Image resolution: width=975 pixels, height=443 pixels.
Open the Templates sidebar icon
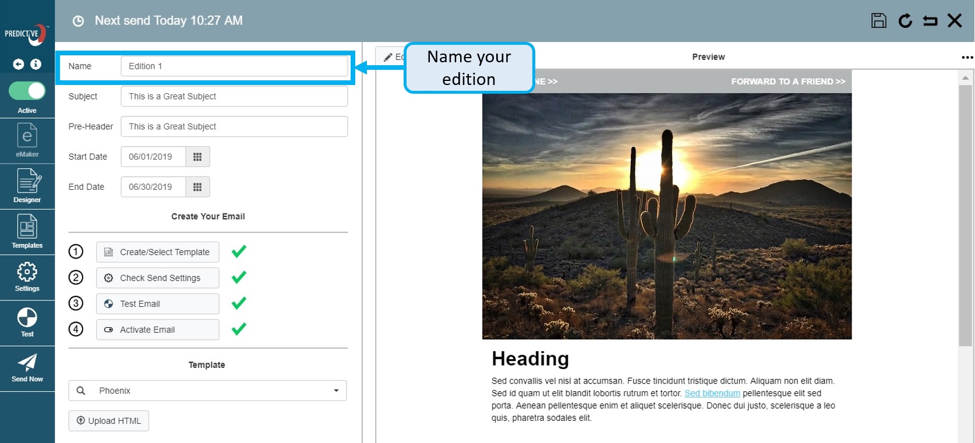[27, 231]
